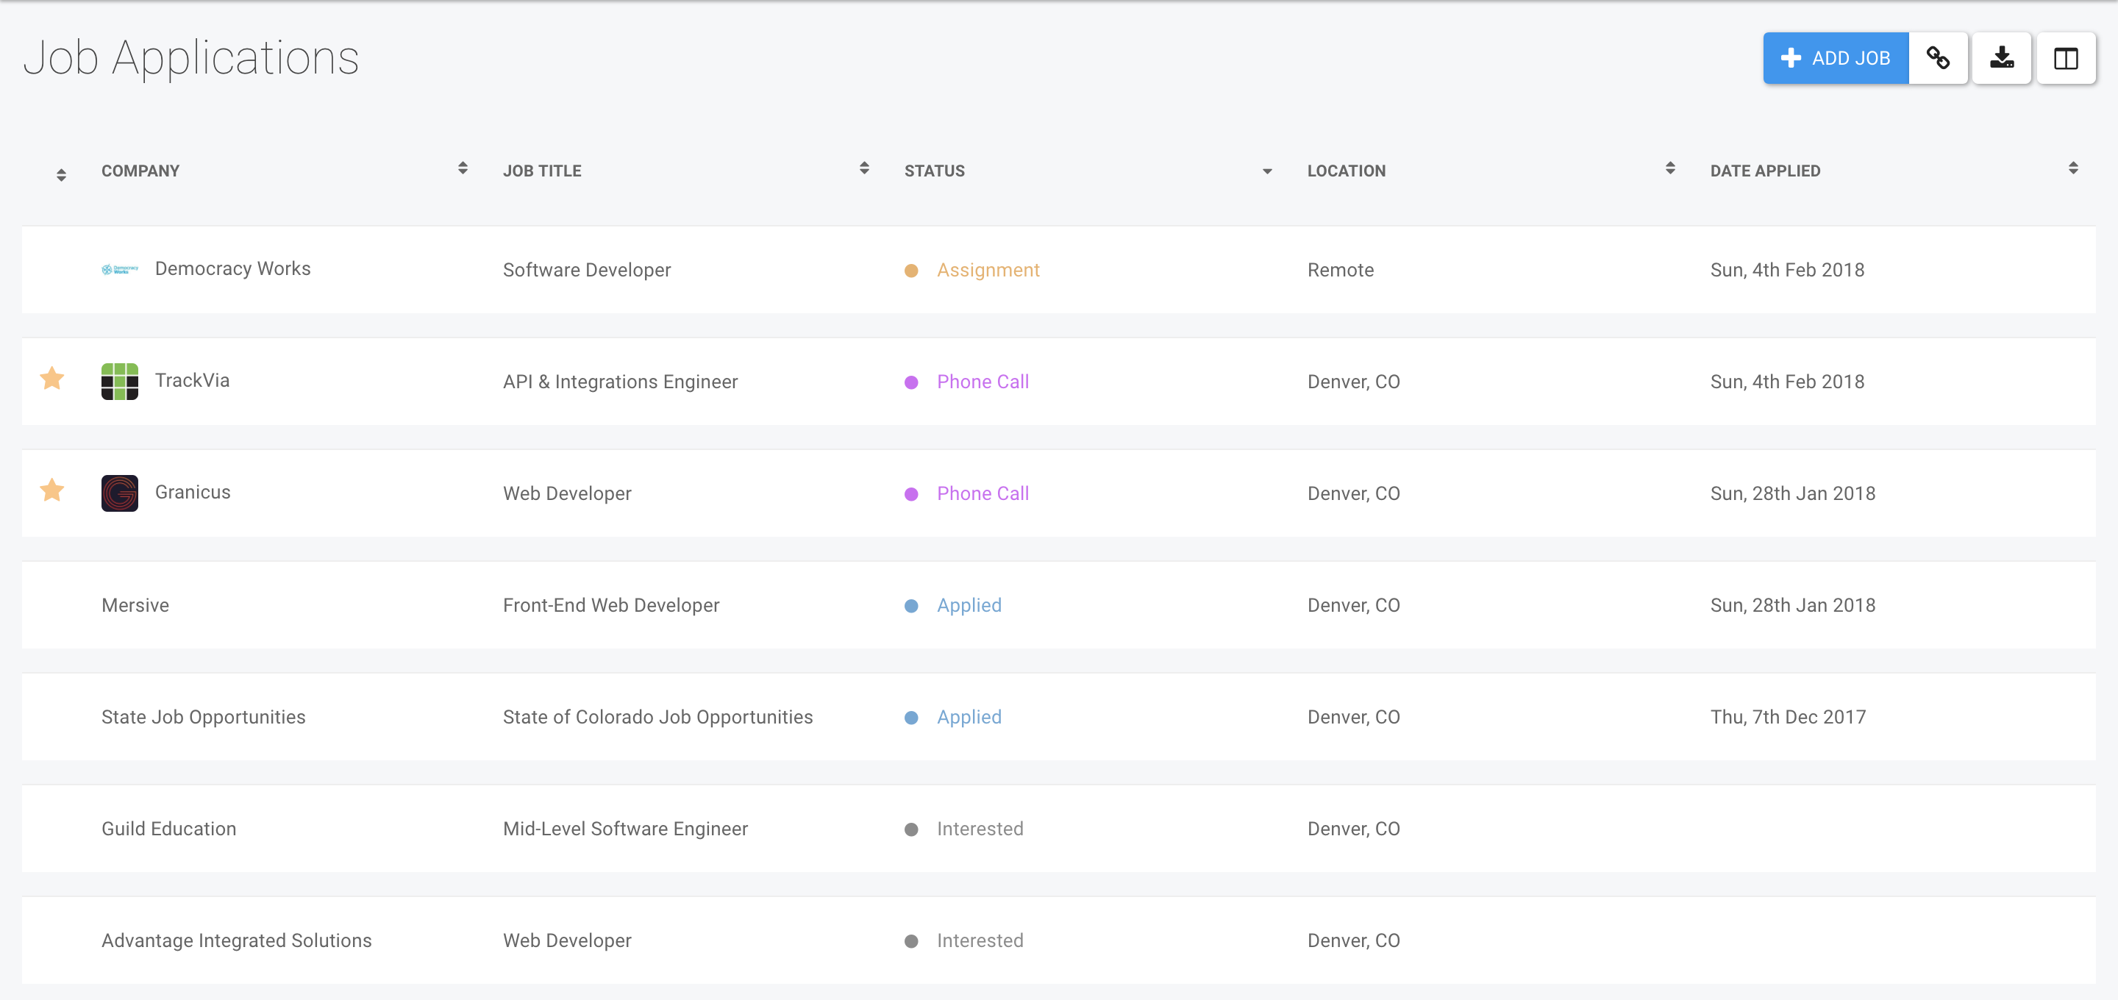Sort by the leftmost star column arrows

click(x=61, y=174)
